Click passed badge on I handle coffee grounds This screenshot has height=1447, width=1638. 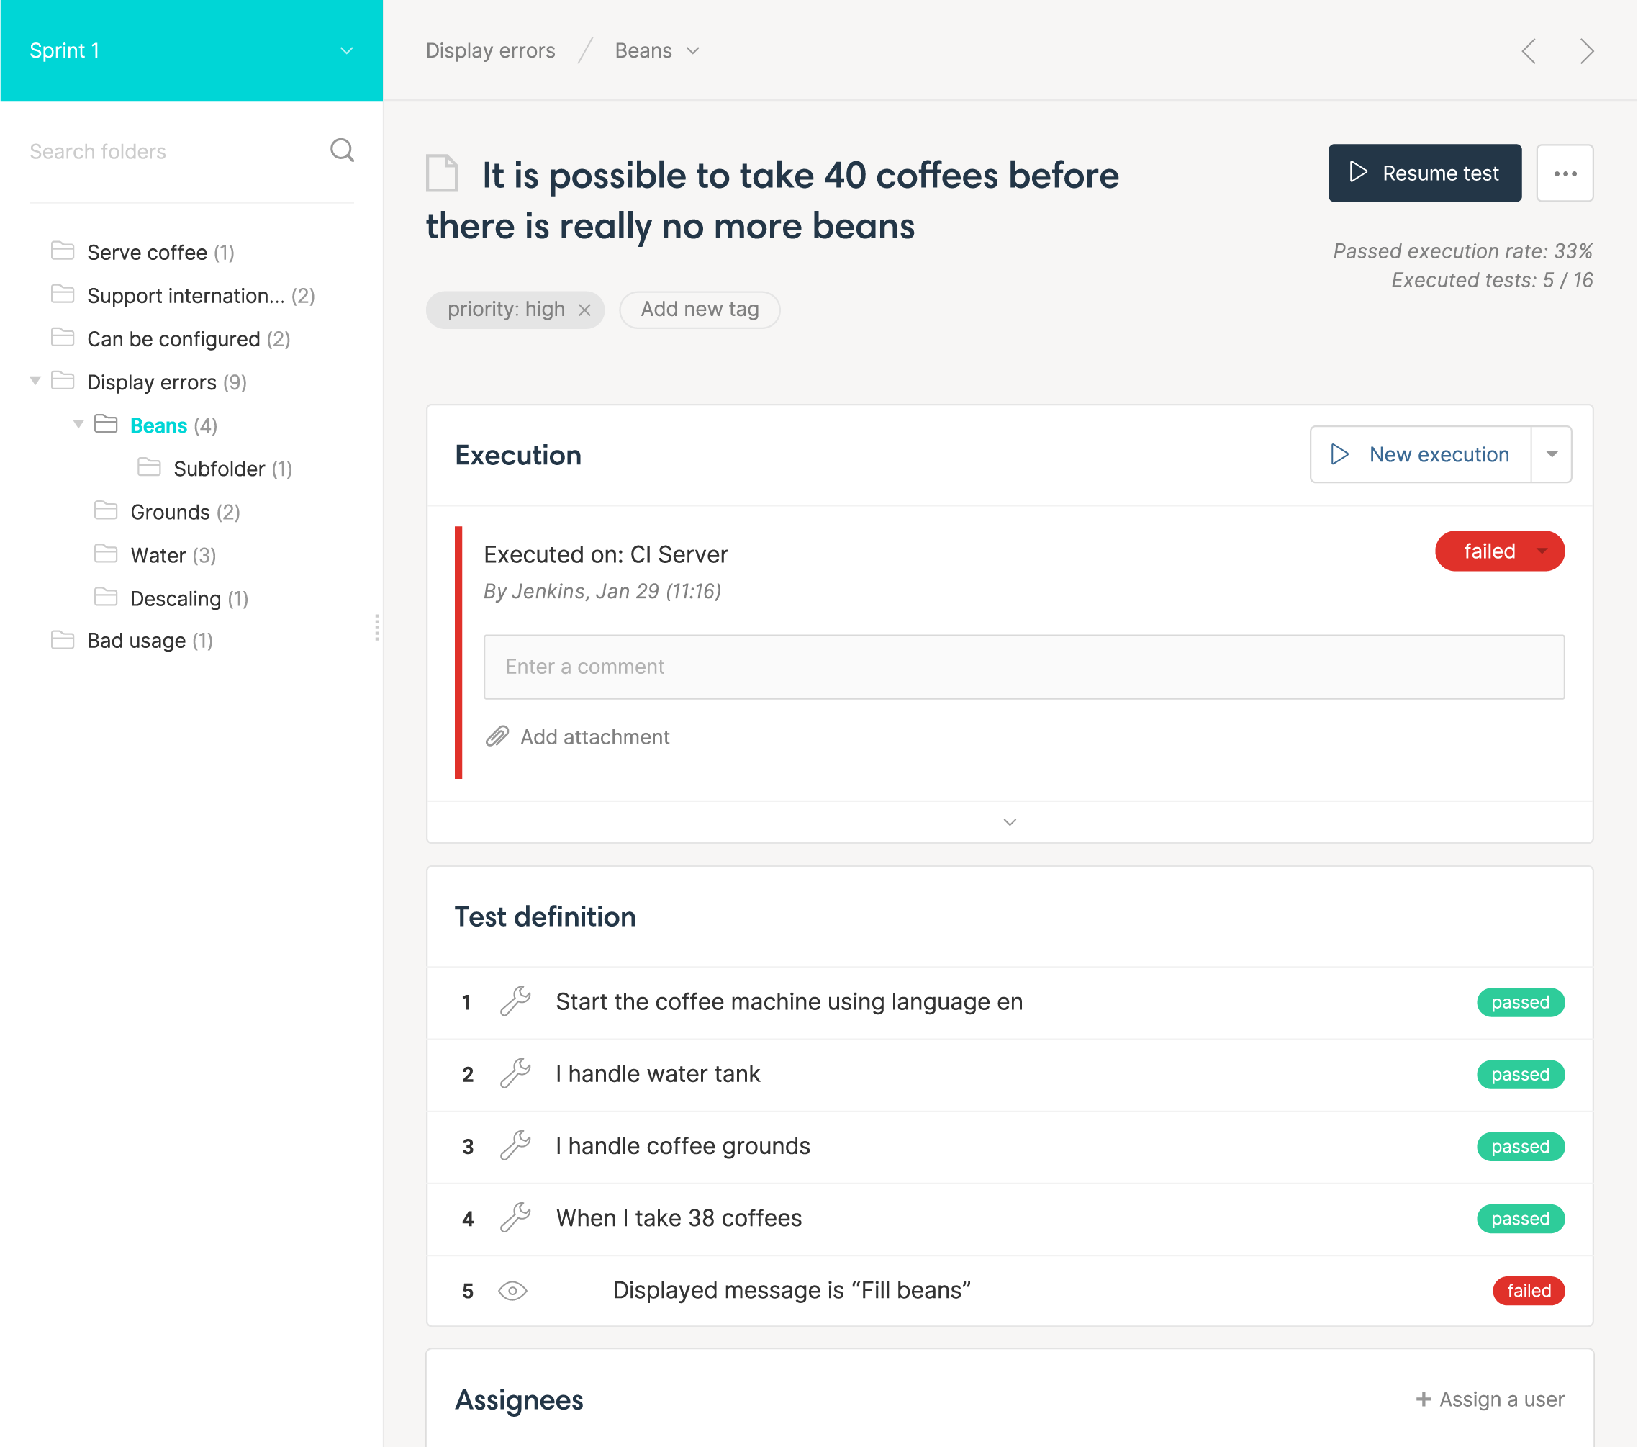click(x=1520, y=1146)
